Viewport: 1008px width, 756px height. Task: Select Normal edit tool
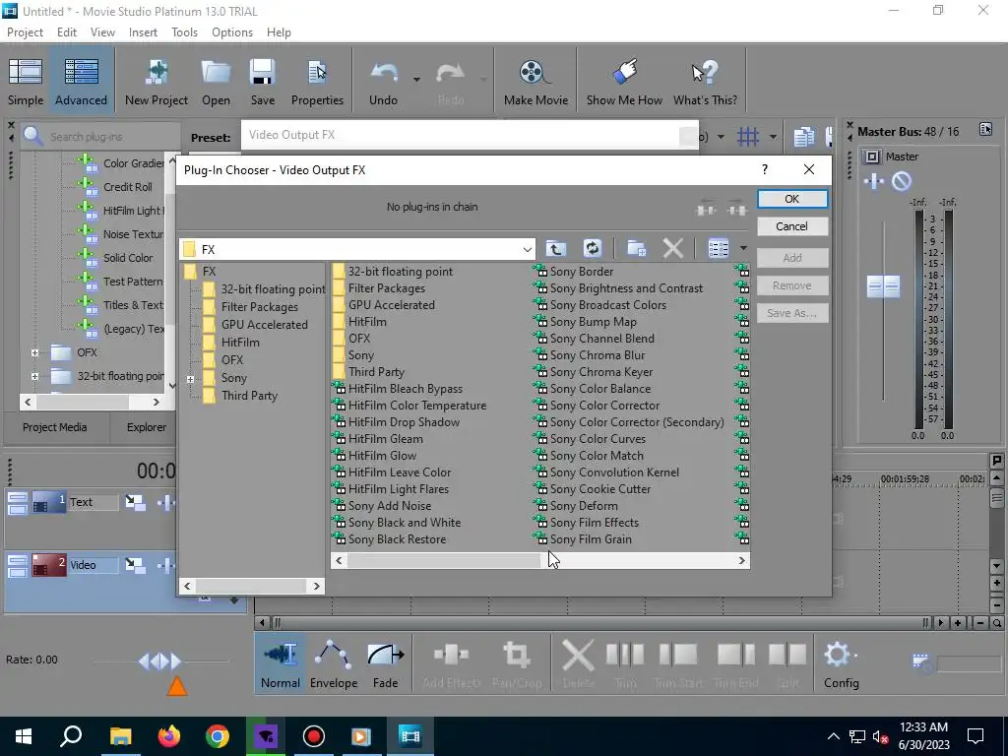pyautogui.click(x=281, y=665)
